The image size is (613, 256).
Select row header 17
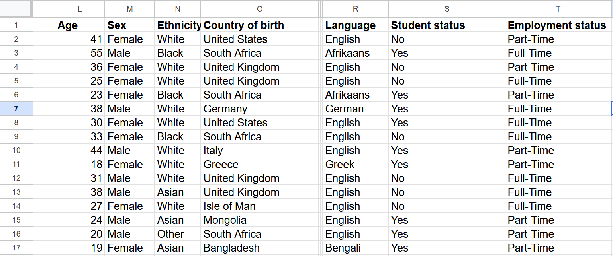click(x=16, y=248)
